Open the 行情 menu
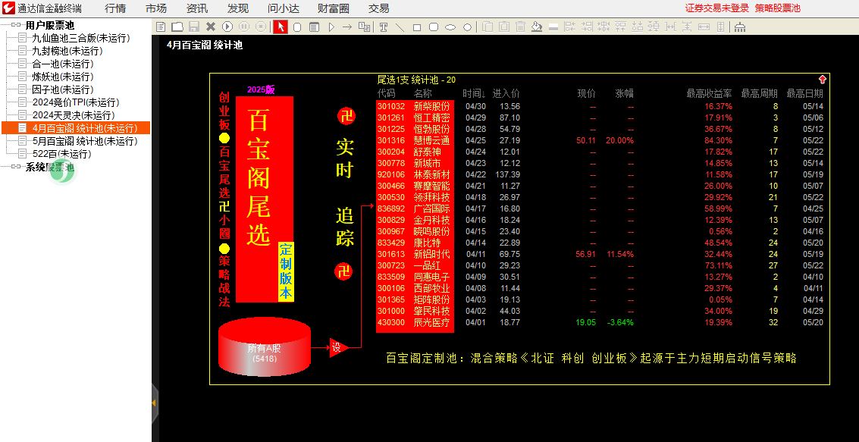Screen dimensions: 859x442 (x=115, y=8)
